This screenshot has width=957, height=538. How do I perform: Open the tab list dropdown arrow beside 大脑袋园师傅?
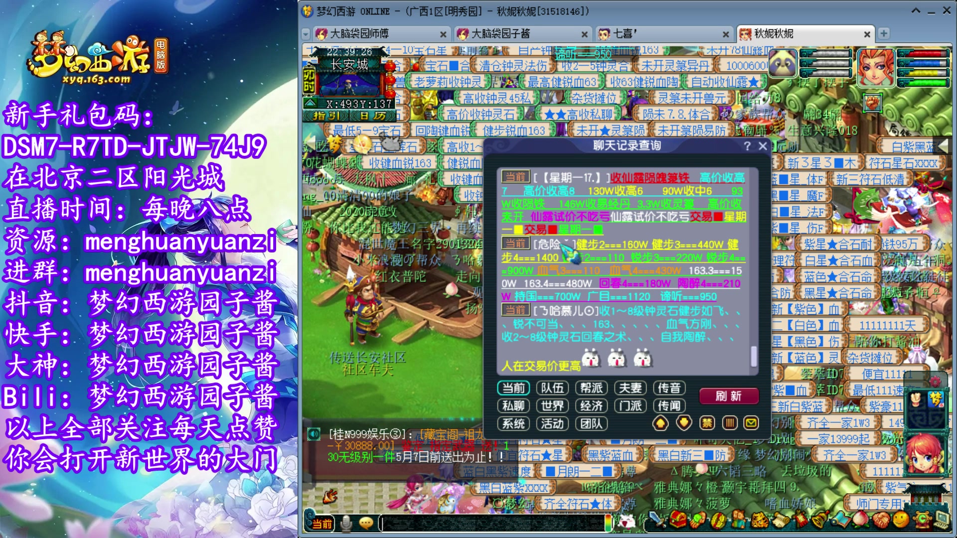pos(306,34)
